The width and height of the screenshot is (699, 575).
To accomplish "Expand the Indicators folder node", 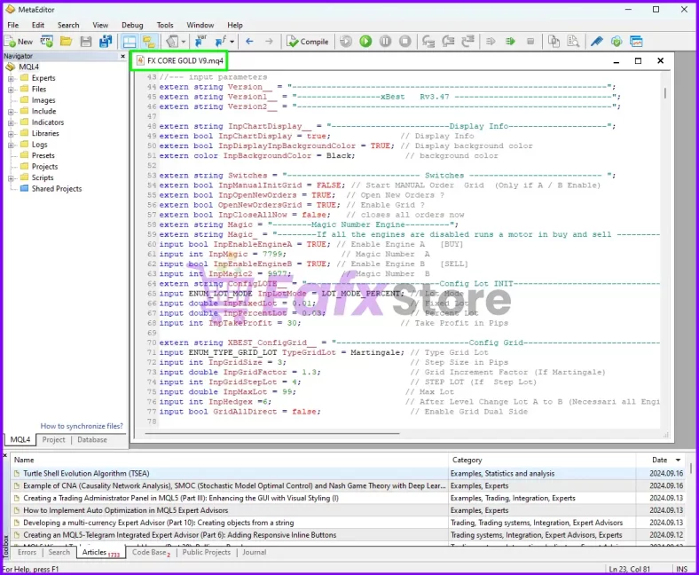I will [11, 122].
